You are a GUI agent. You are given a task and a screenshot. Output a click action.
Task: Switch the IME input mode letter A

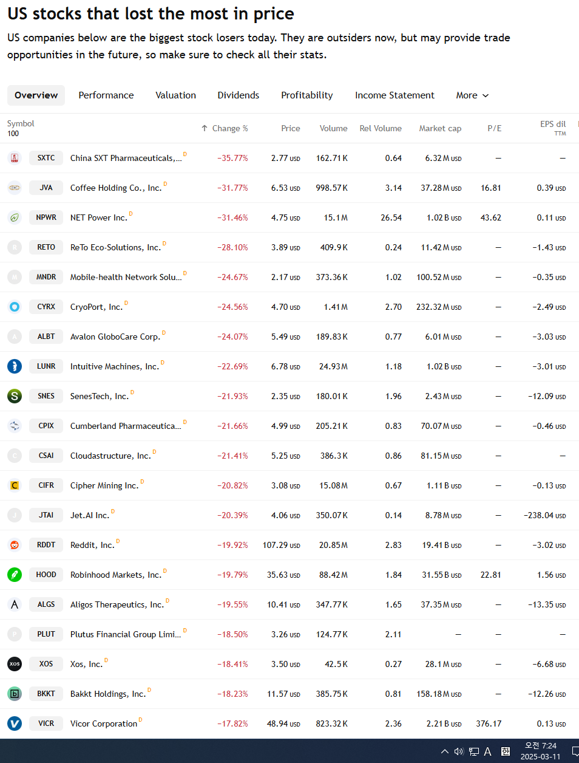(x=487, y=751)
